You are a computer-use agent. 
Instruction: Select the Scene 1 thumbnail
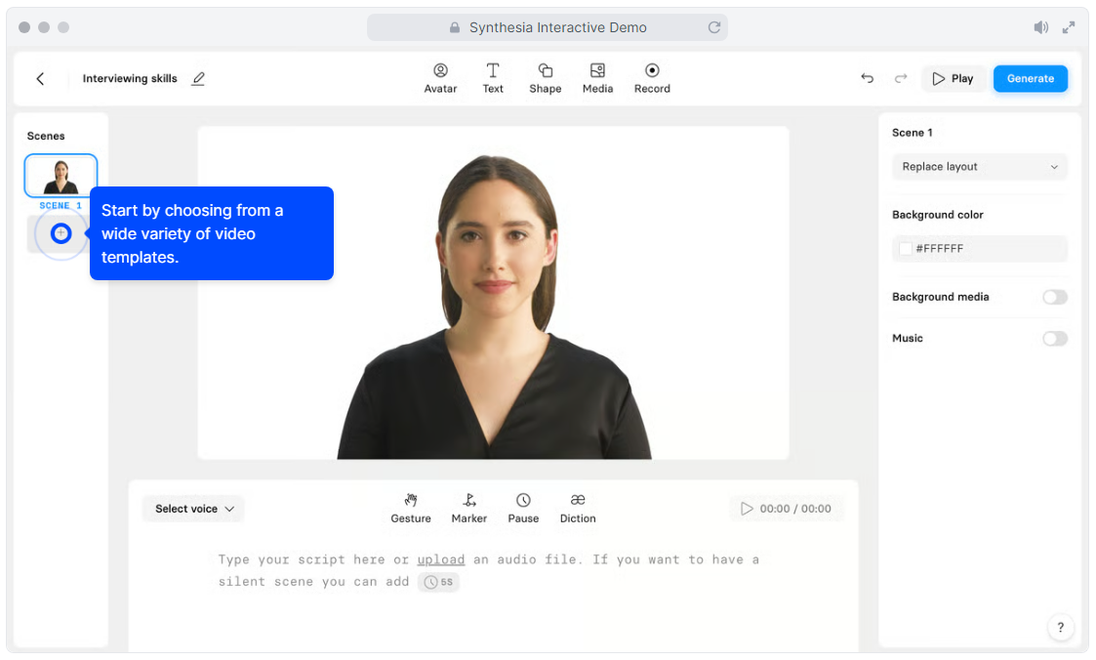(61, 177)
